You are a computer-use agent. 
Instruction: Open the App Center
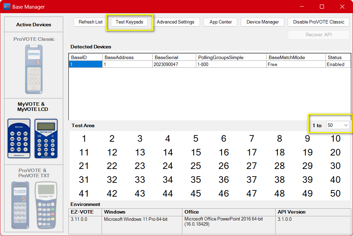point(220,22)
